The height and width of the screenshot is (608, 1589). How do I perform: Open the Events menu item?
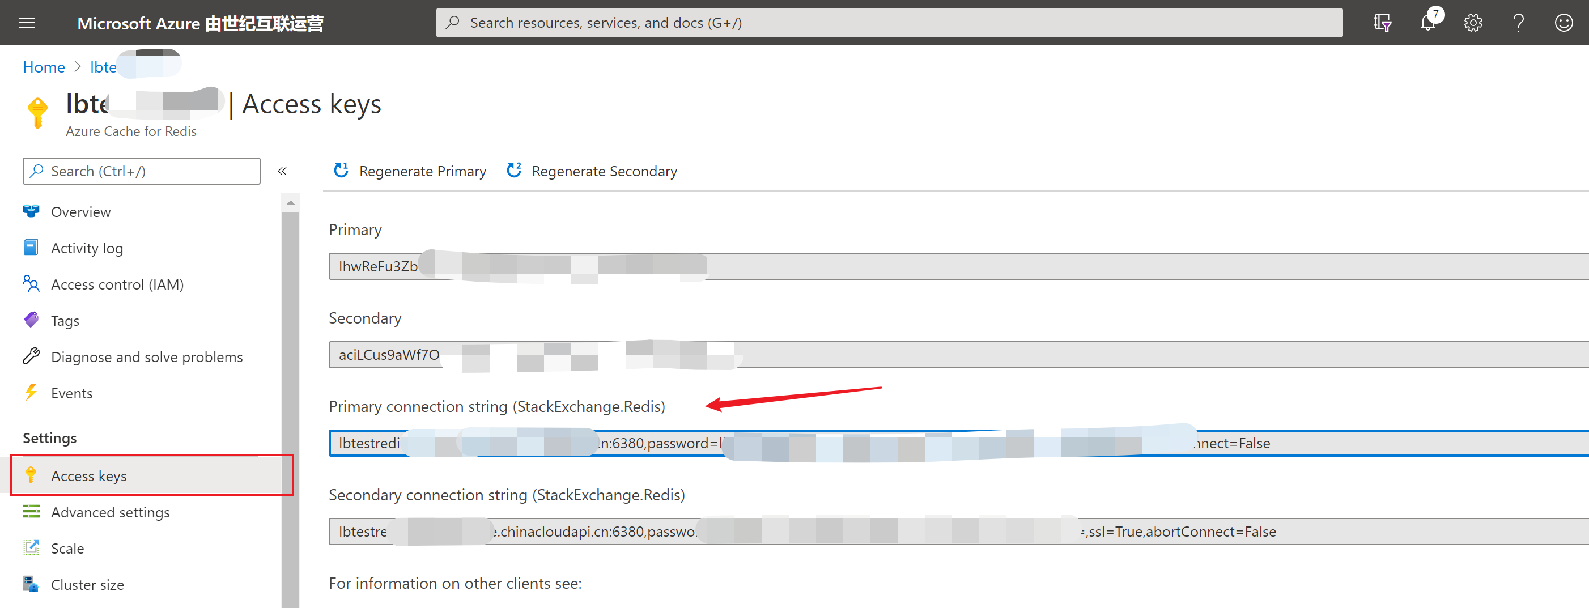[71, 393]
